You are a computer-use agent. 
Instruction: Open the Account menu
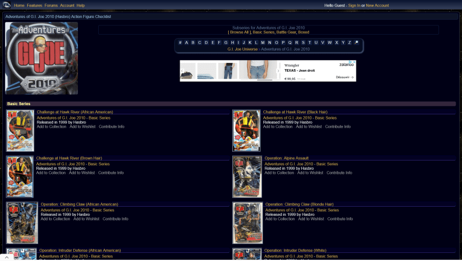[x=67, y=5]
